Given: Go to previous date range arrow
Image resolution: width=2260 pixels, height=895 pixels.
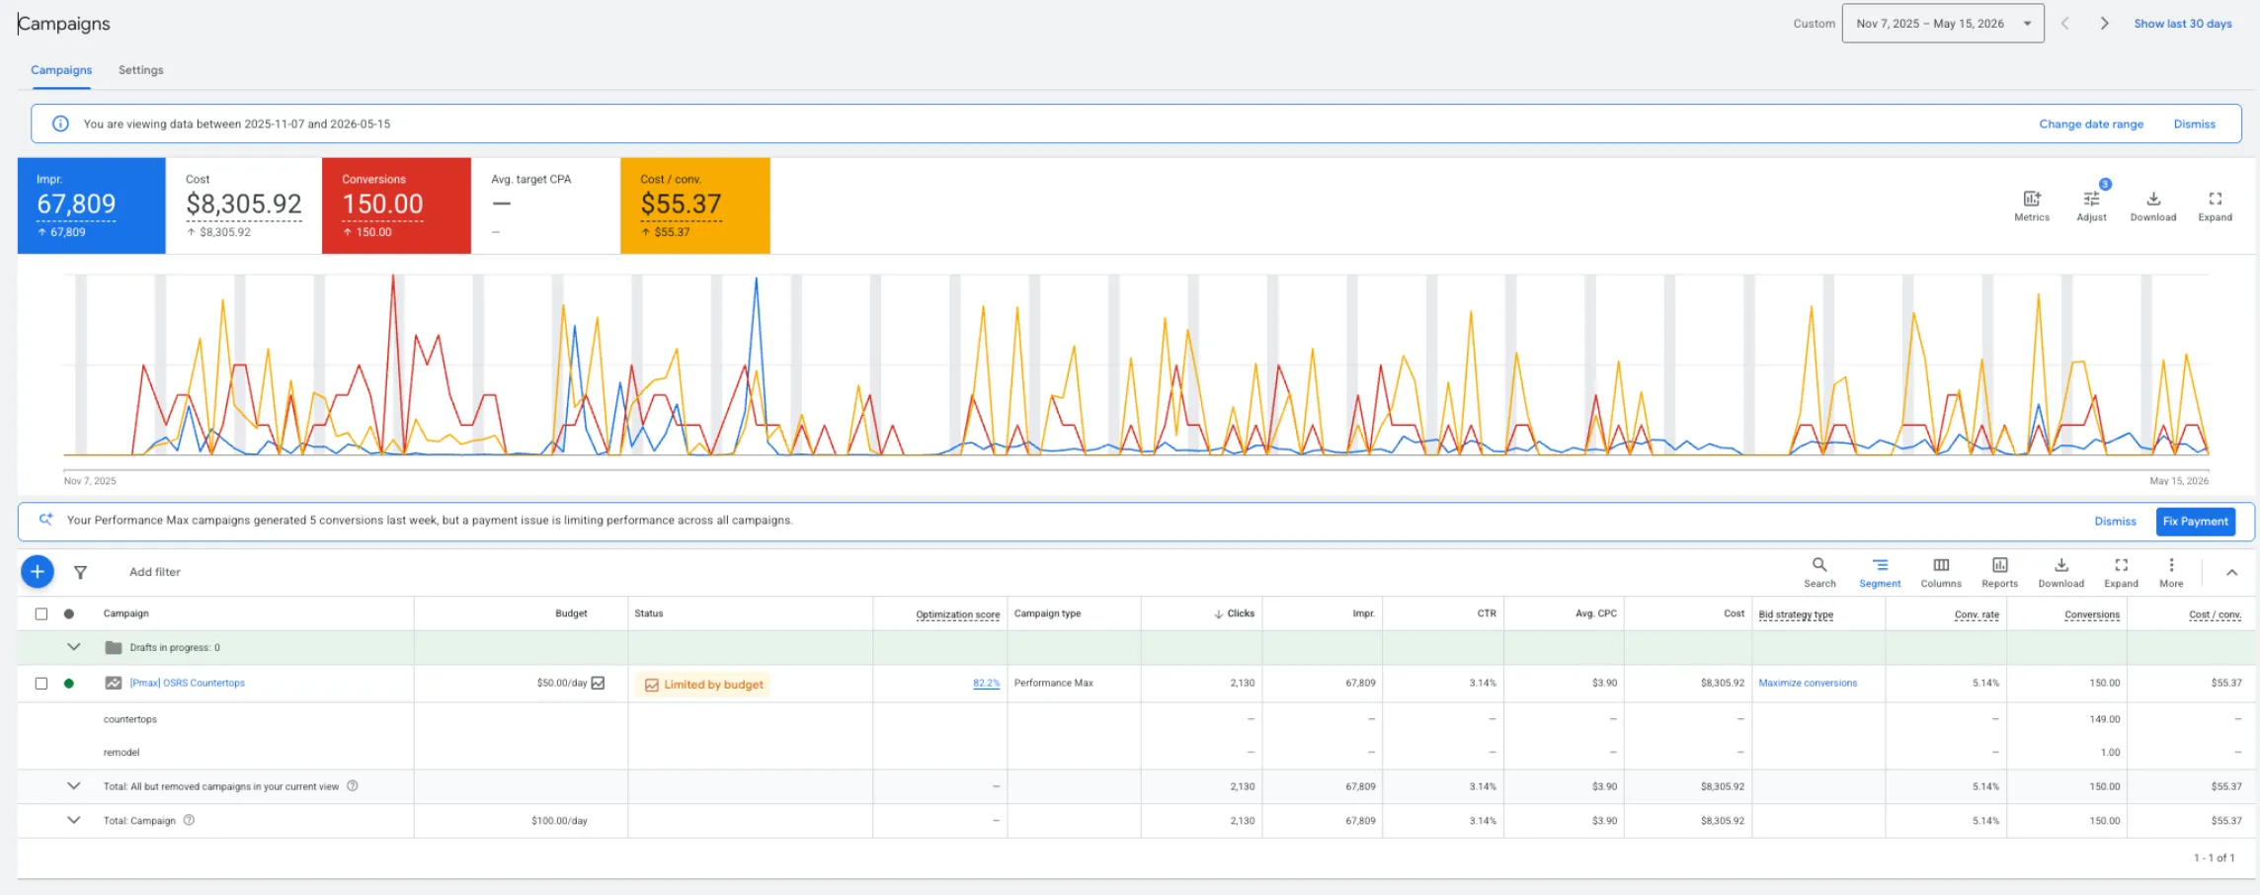Looking at the screenshot, I should (x=2064, y=24).
